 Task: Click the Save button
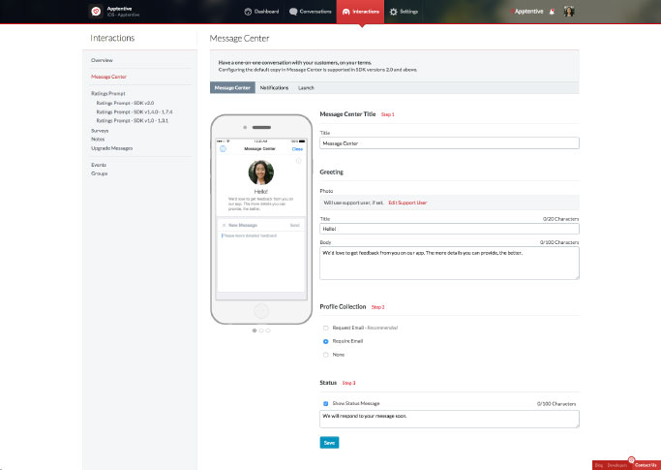(329, 443)
